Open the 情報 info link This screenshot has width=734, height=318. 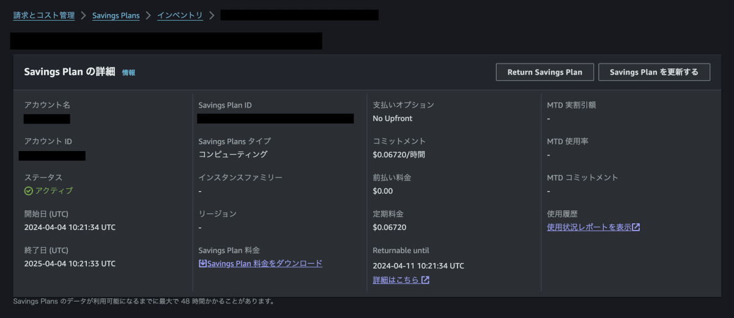coord(128,72)
